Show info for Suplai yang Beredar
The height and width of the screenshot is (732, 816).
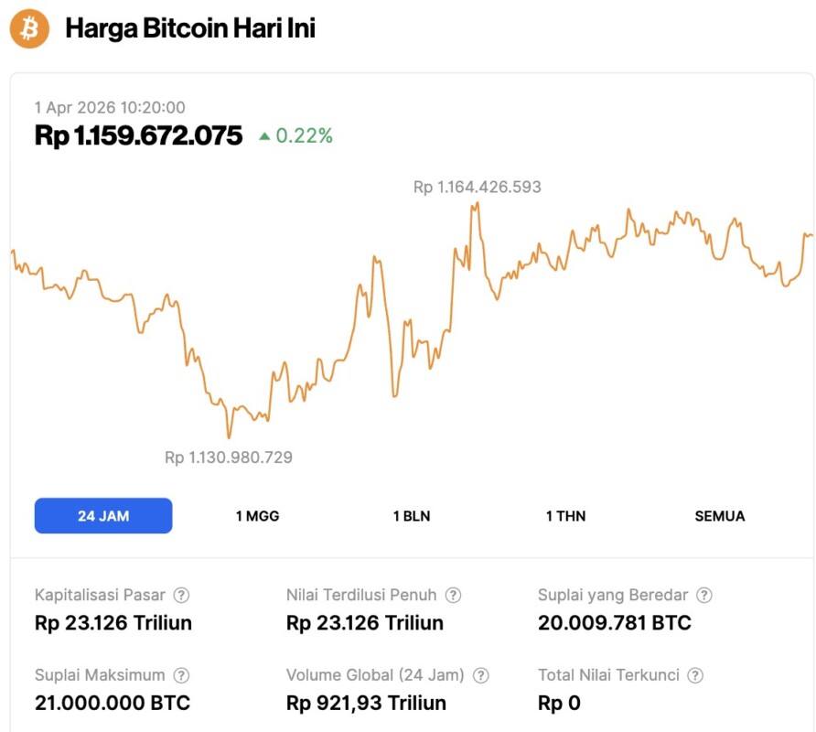(x=703, y=596)
